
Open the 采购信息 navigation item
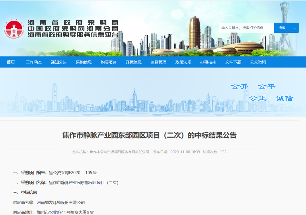click(84, 62)
